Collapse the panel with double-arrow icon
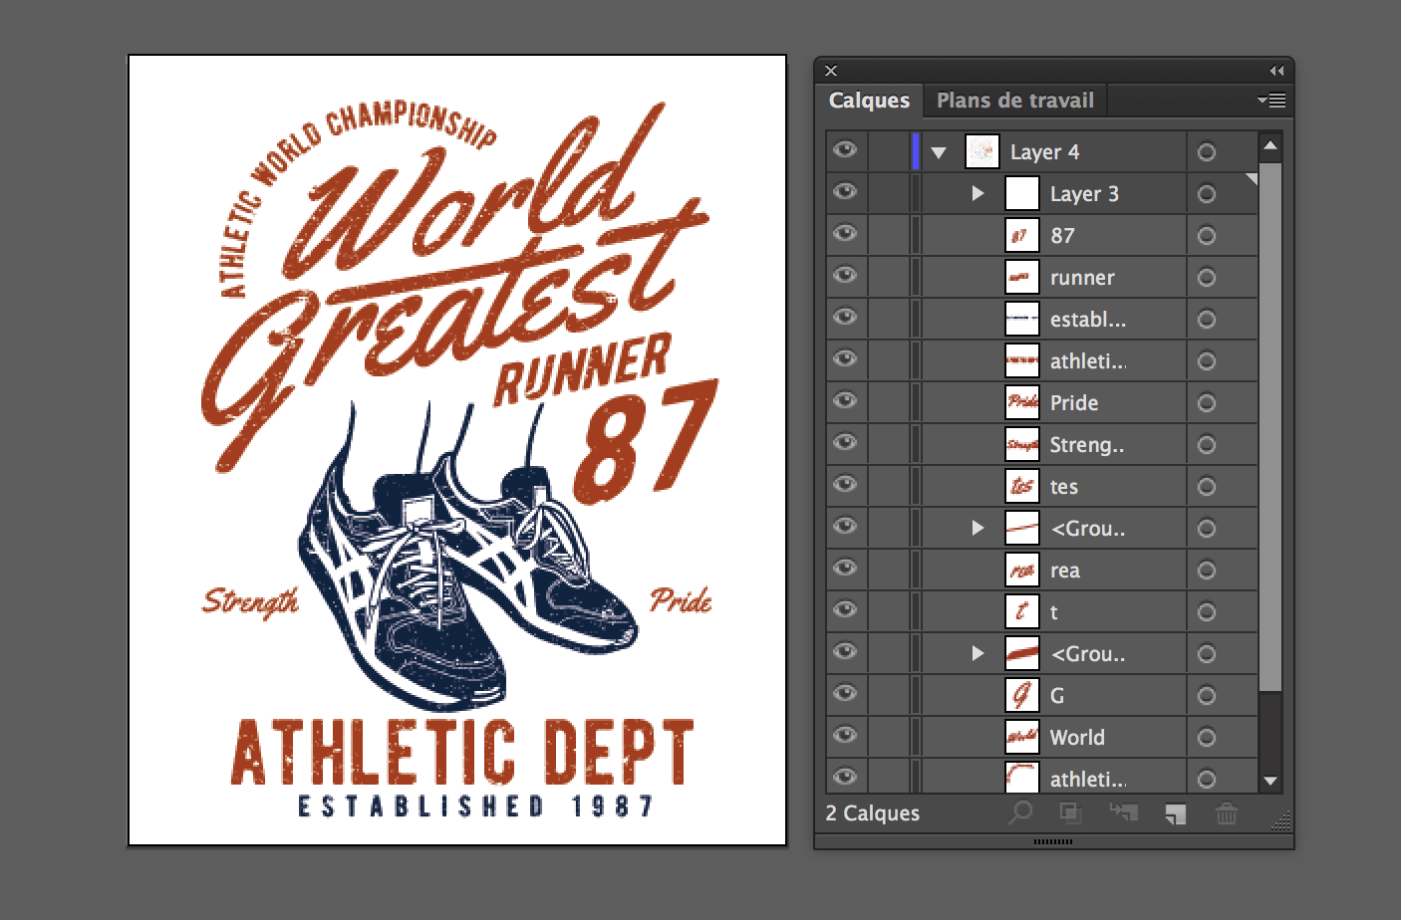 tap(1276, 70)
